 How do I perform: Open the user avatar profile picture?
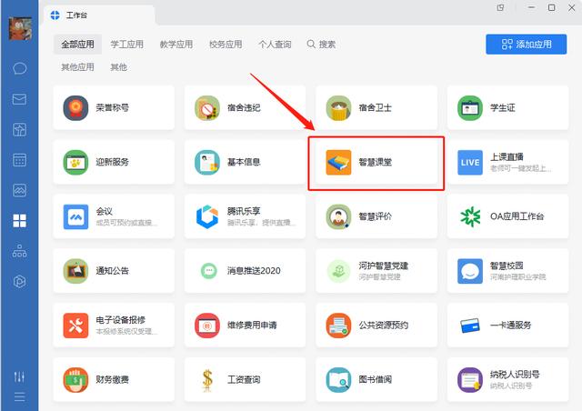pyautogui.click(x=20, y=28)
